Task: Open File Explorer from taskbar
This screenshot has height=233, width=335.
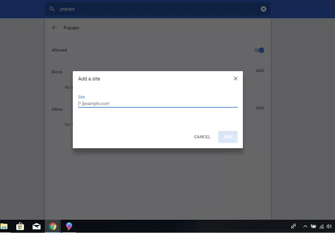Action: 4,226
